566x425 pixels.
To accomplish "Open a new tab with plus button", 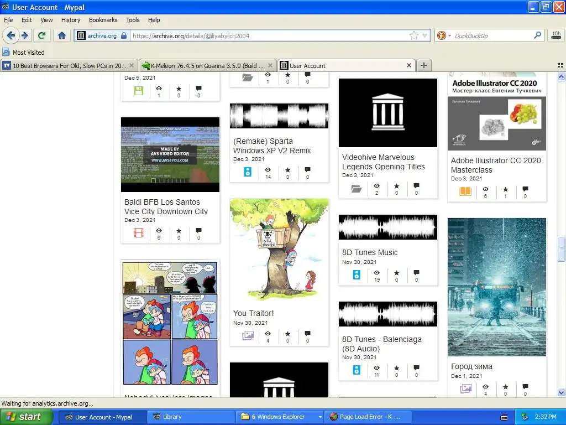I will click(x=424, y=65).
